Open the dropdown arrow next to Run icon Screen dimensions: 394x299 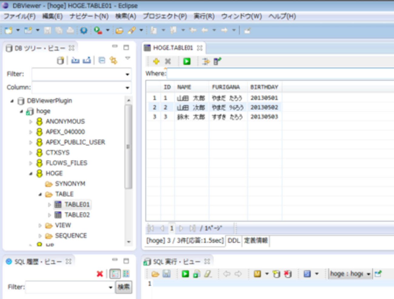(107, 30)
